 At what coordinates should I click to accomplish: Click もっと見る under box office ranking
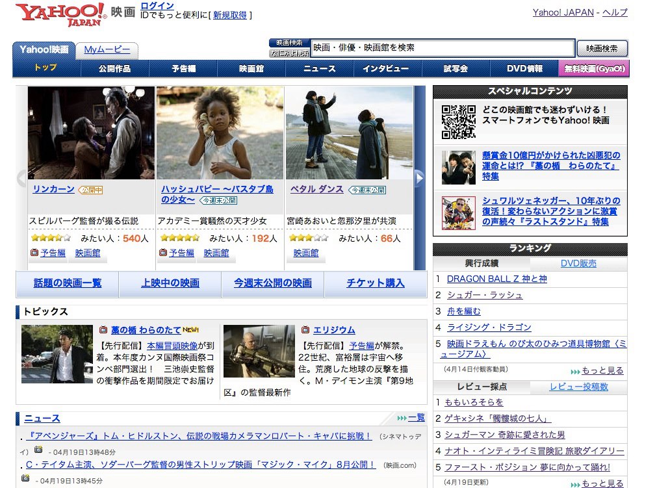(x=602, y=370)
